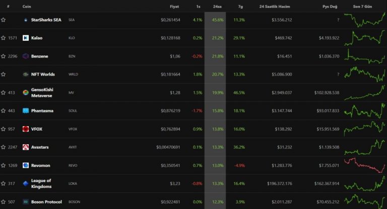The height and width of the screenshot is (209, 387).
Task: Sort by the Fiyat column header
Action: 174,7
